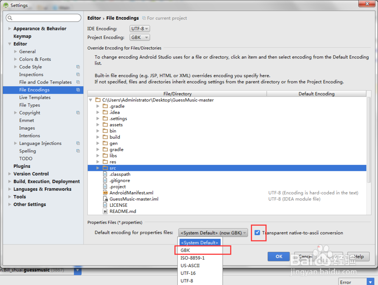Open the Project Encoding dropdown
378x285 pixels.
pos(139,37)
